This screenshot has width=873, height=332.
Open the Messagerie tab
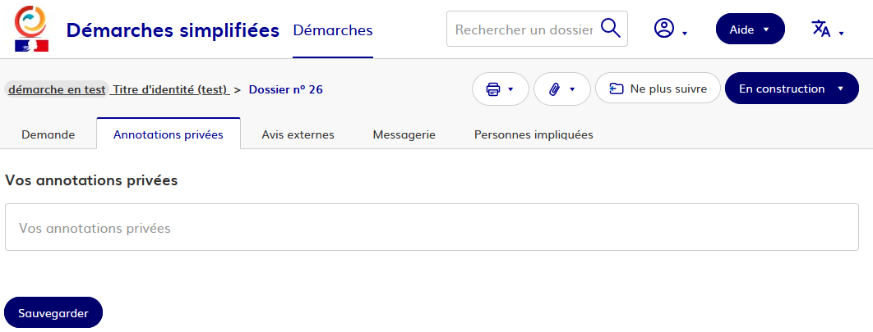pyautogui.click(x=404, y=134)
